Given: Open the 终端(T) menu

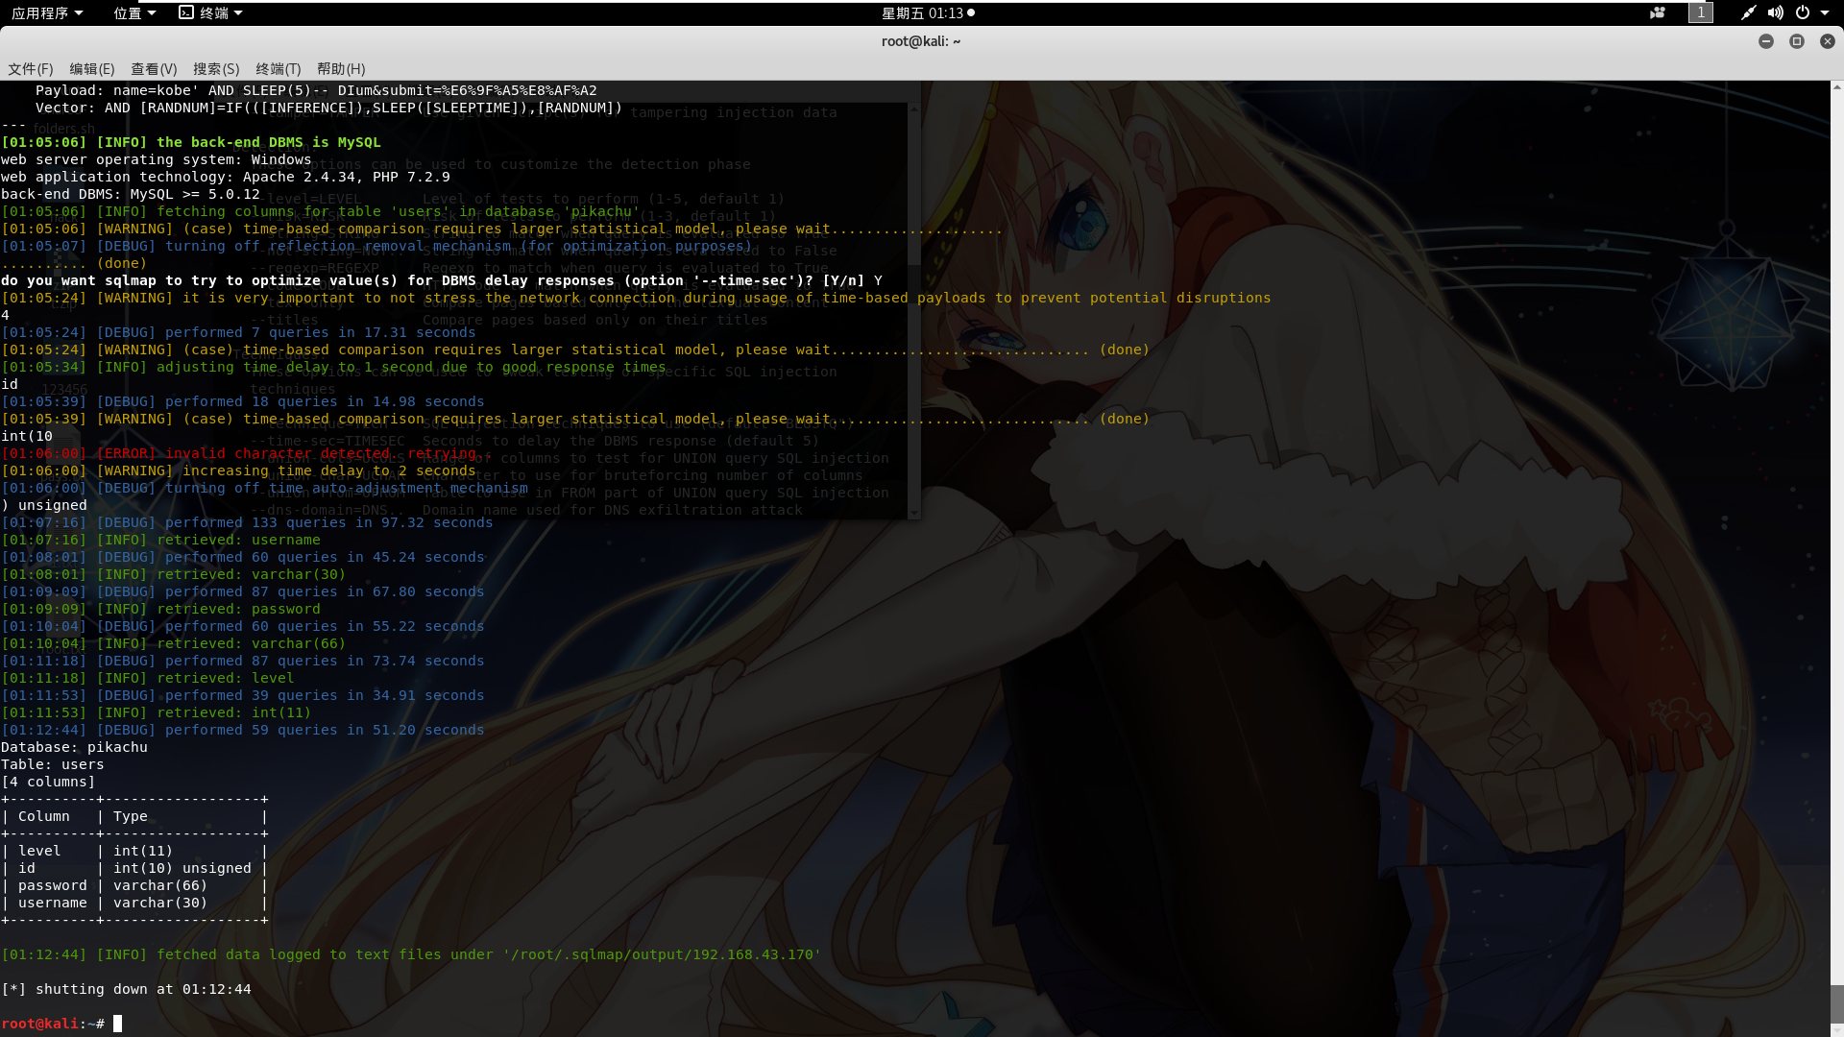Looking at the screenshot, I should (x=279, y=69).
